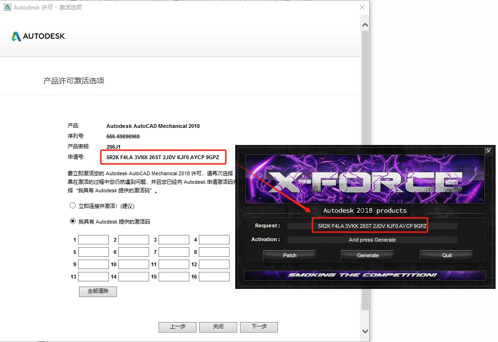Click activation code input field 15
The height and width of the screenshot is (342, 498).
tap(174, 277)
